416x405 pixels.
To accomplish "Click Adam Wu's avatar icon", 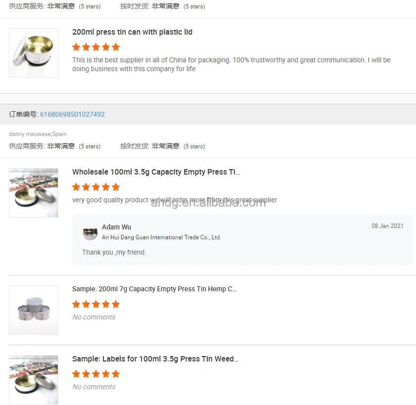I will tap(90, 233).
